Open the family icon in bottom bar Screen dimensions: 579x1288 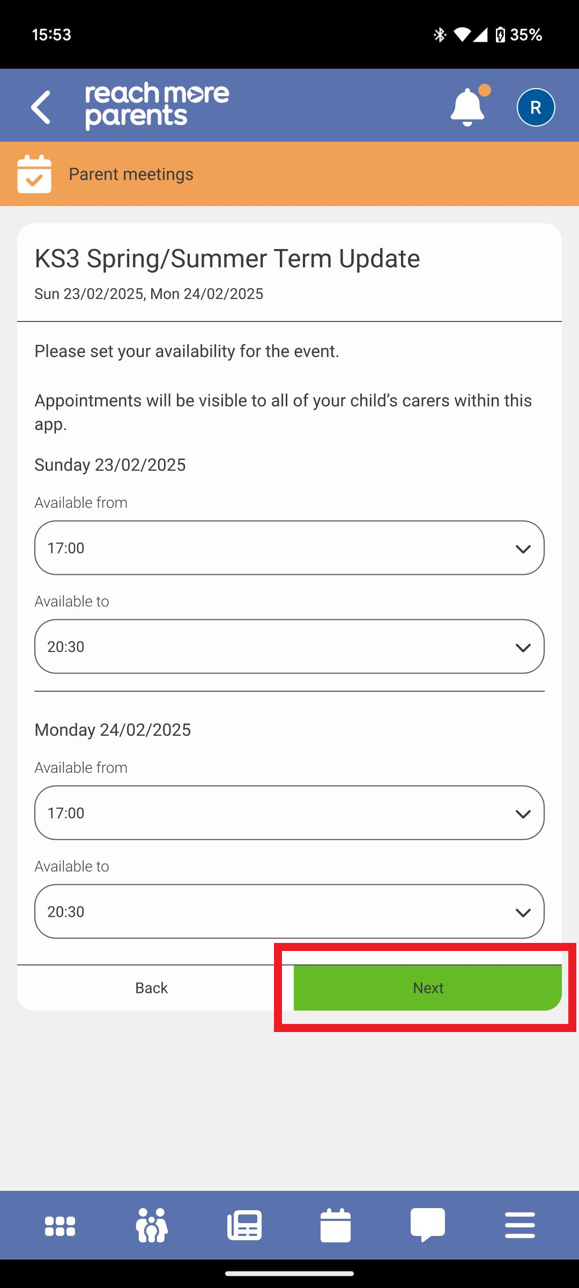(x=152, y=1226)
